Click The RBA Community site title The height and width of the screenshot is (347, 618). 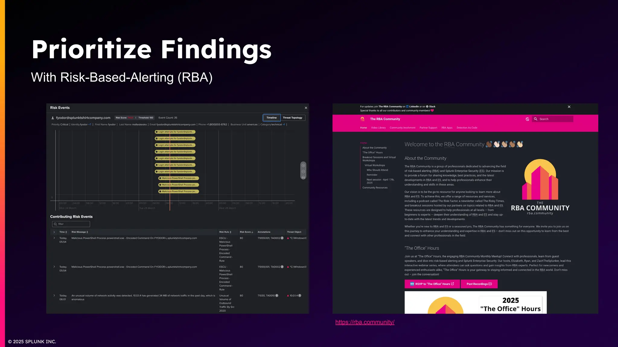click(385, 119)
